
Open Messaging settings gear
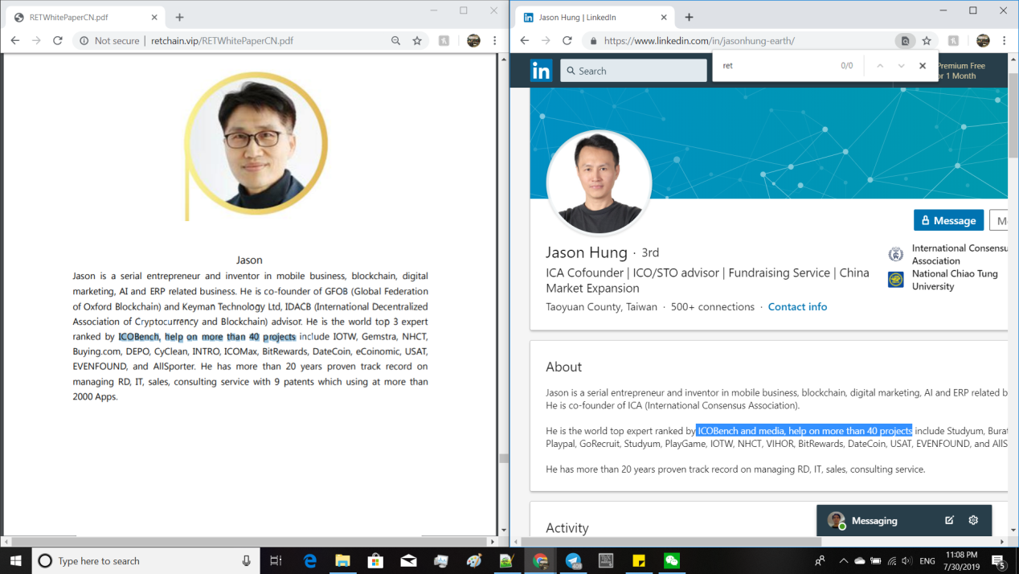[973, 520]
